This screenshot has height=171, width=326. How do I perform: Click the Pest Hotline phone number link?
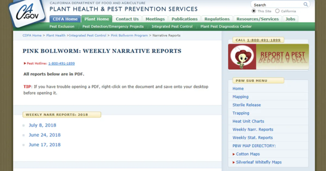coord(61,64)
